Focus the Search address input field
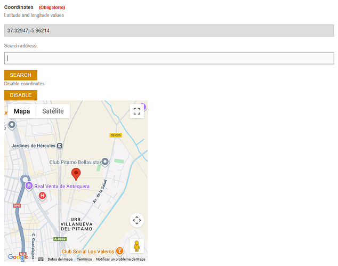Screen dimensions: 338x266 tap(169, 58)
